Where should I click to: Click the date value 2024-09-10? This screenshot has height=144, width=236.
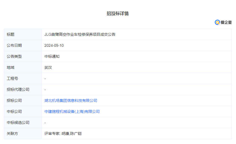click(54, 45)
